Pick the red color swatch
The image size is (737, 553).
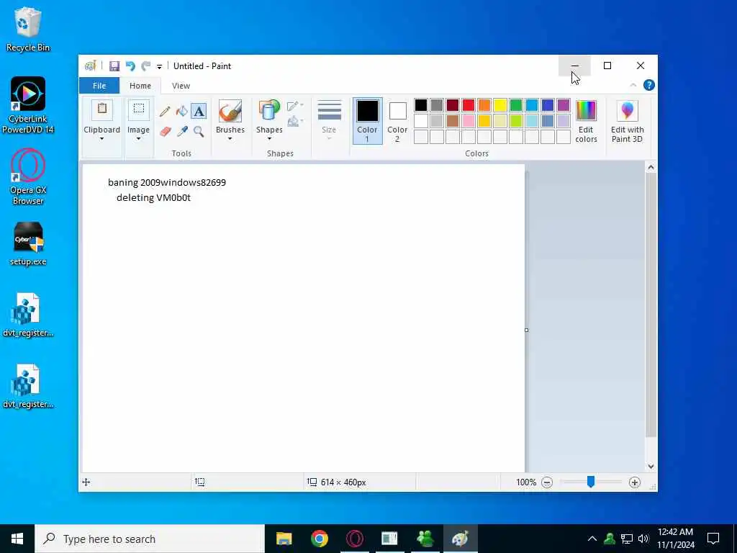(x=468, y=105)
